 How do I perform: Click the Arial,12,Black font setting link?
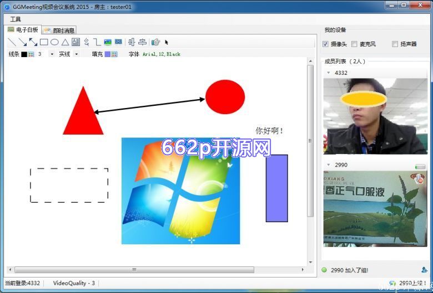pyautogui.click(x=162, y=54)
